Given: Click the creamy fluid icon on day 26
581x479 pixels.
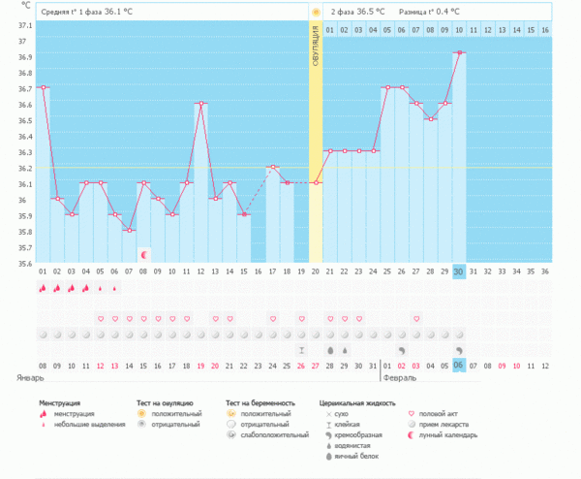Looking at the screenshot, I should (x=402, y=348).
